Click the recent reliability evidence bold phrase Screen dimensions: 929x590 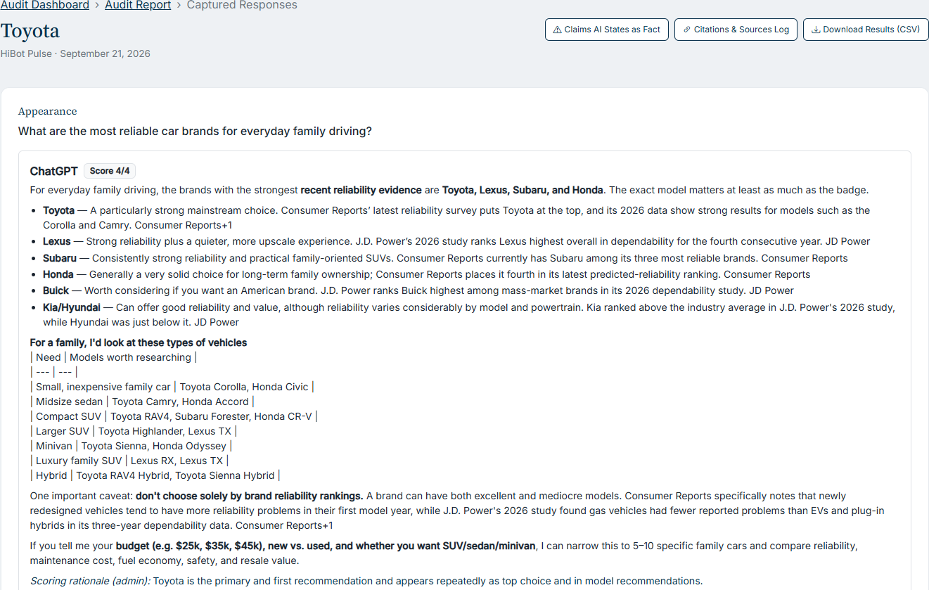(x=361, y=190)
